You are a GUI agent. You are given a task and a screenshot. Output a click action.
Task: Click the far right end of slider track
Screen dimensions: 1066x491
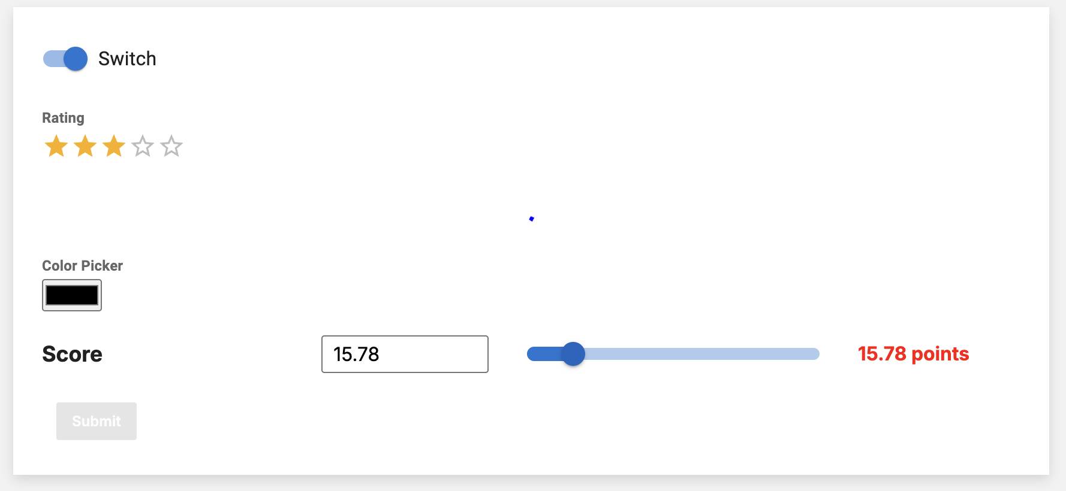[815, 354]
